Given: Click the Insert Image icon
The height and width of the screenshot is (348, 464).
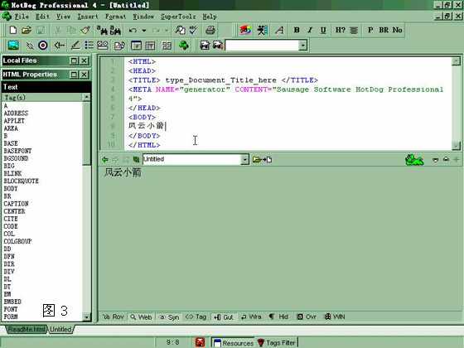Looking at the screenshot, I should click(x=13, y=46).
